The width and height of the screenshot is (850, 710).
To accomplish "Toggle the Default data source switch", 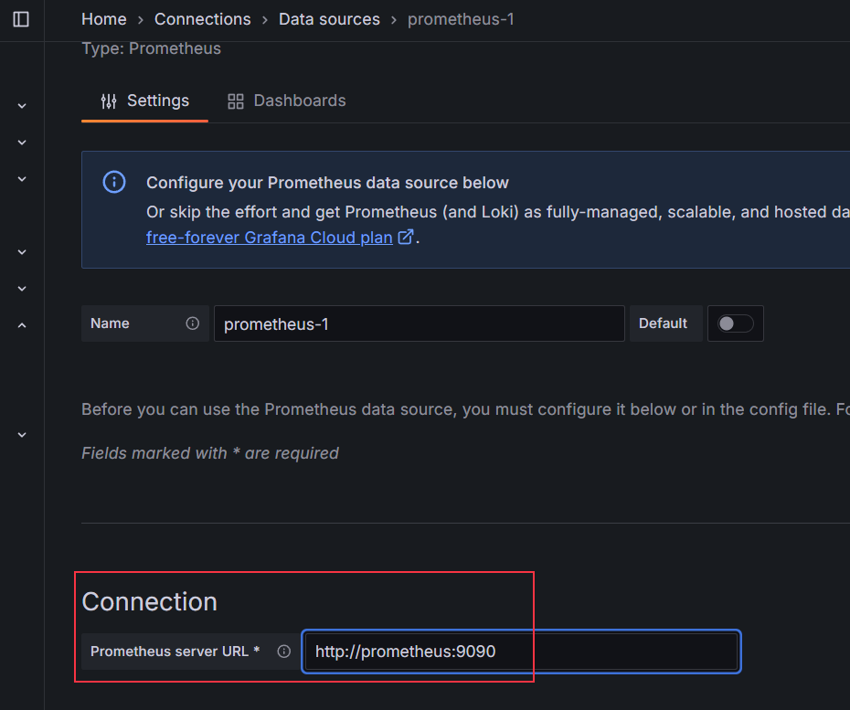I will [735, 323].
